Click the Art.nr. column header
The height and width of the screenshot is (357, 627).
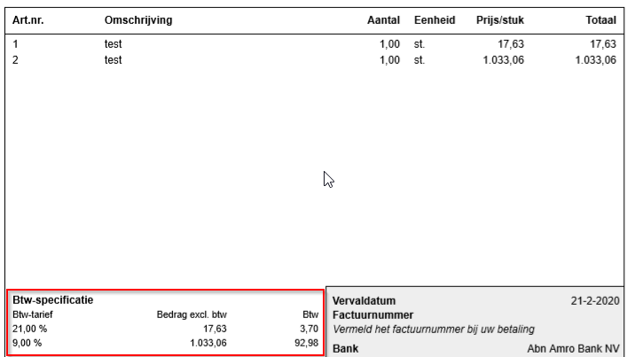click(28, 20)
